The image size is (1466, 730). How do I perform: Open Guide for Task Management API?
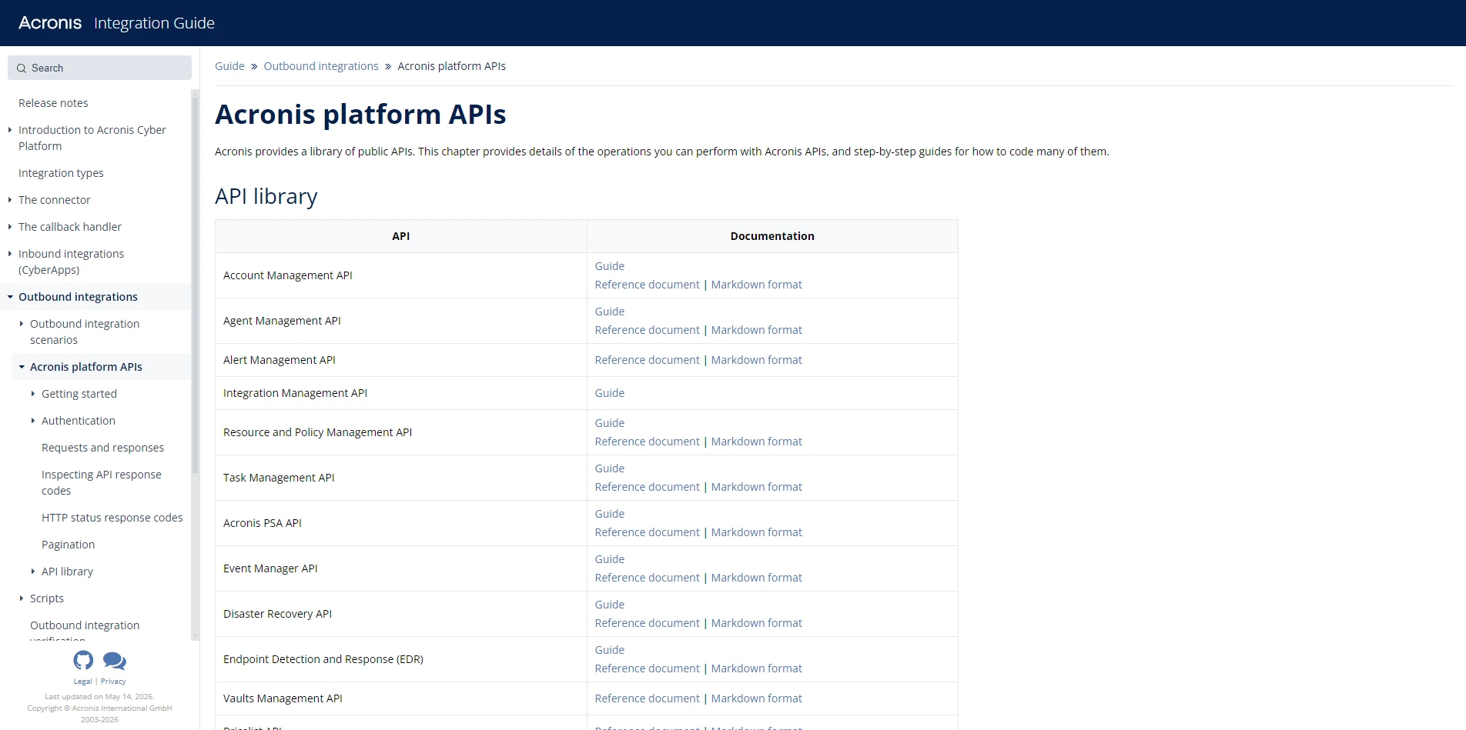click(x=609, y=468)
